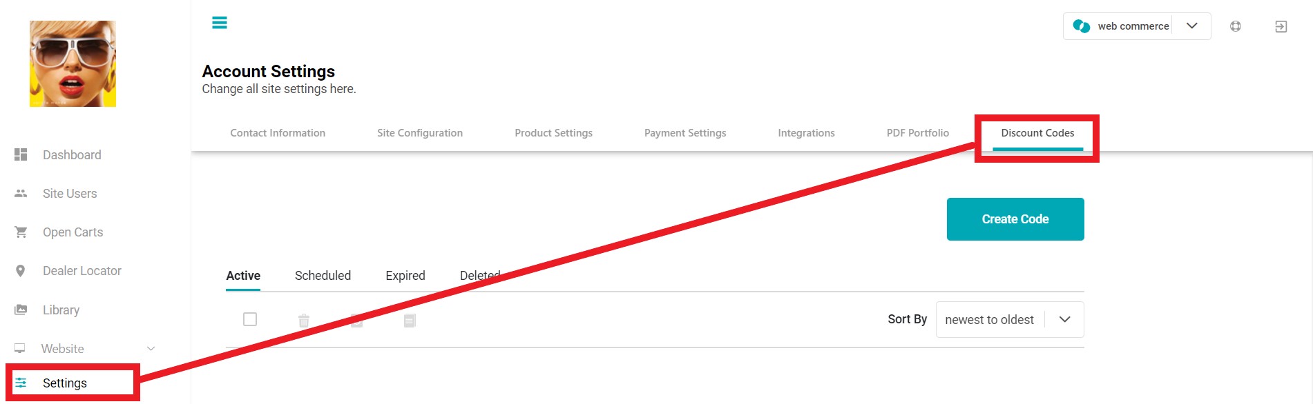Open the web commerce site dropdown

1137,26
